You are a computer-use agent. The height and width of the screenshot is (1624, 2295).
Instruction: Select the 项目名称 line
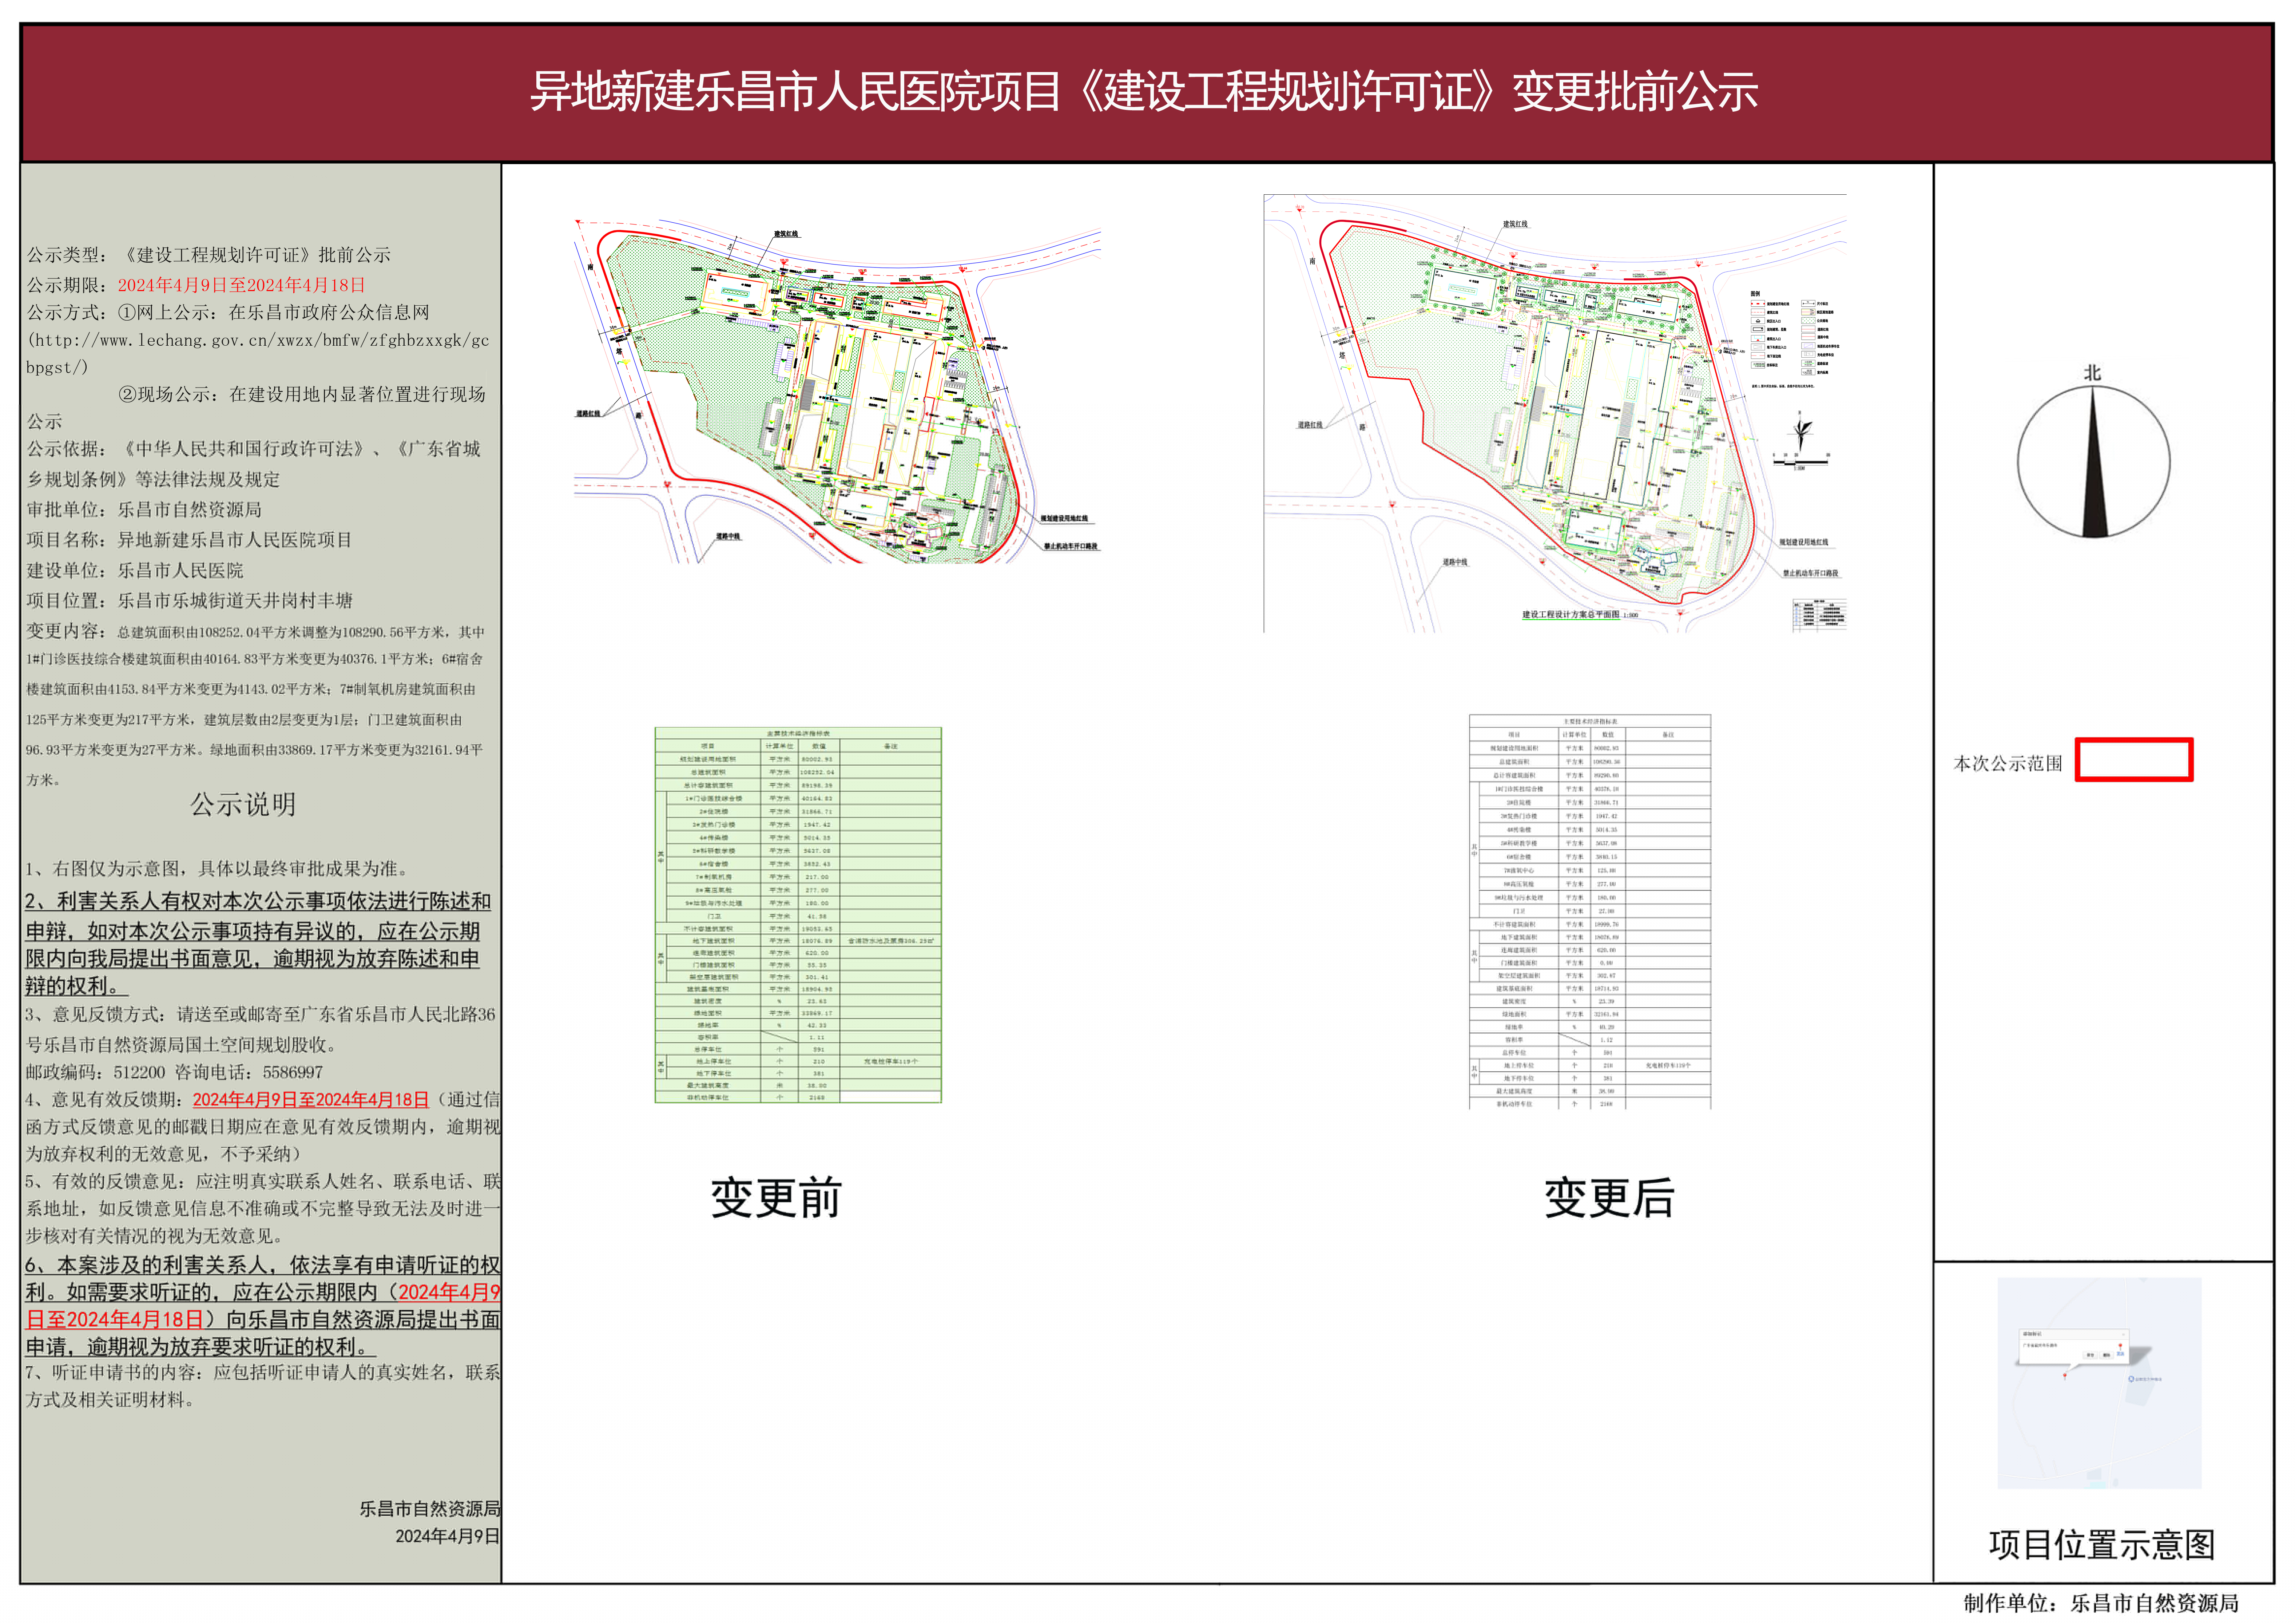[189, 540]
